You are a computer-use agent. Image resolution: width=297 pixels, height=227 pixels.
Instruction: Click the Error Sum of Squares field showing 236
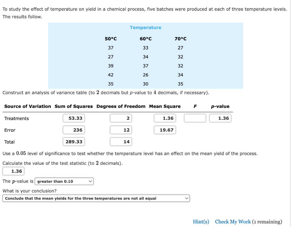point(73,130)
